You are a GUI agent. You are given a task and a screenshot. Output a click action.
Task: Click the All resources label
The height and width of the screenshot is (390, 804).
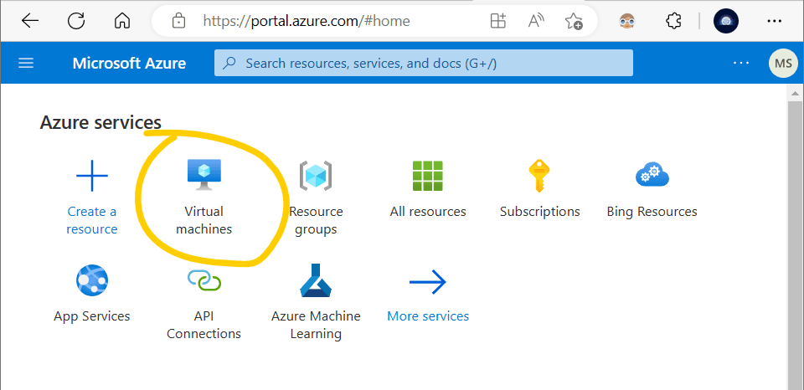(428, 212)
